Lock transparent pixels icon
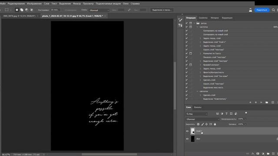The height and width of the screenshot is (156, 278). 198,124
